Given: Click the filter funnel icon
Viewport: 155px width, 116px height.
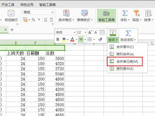Looking at the screenshot, I should click(136, 13).
